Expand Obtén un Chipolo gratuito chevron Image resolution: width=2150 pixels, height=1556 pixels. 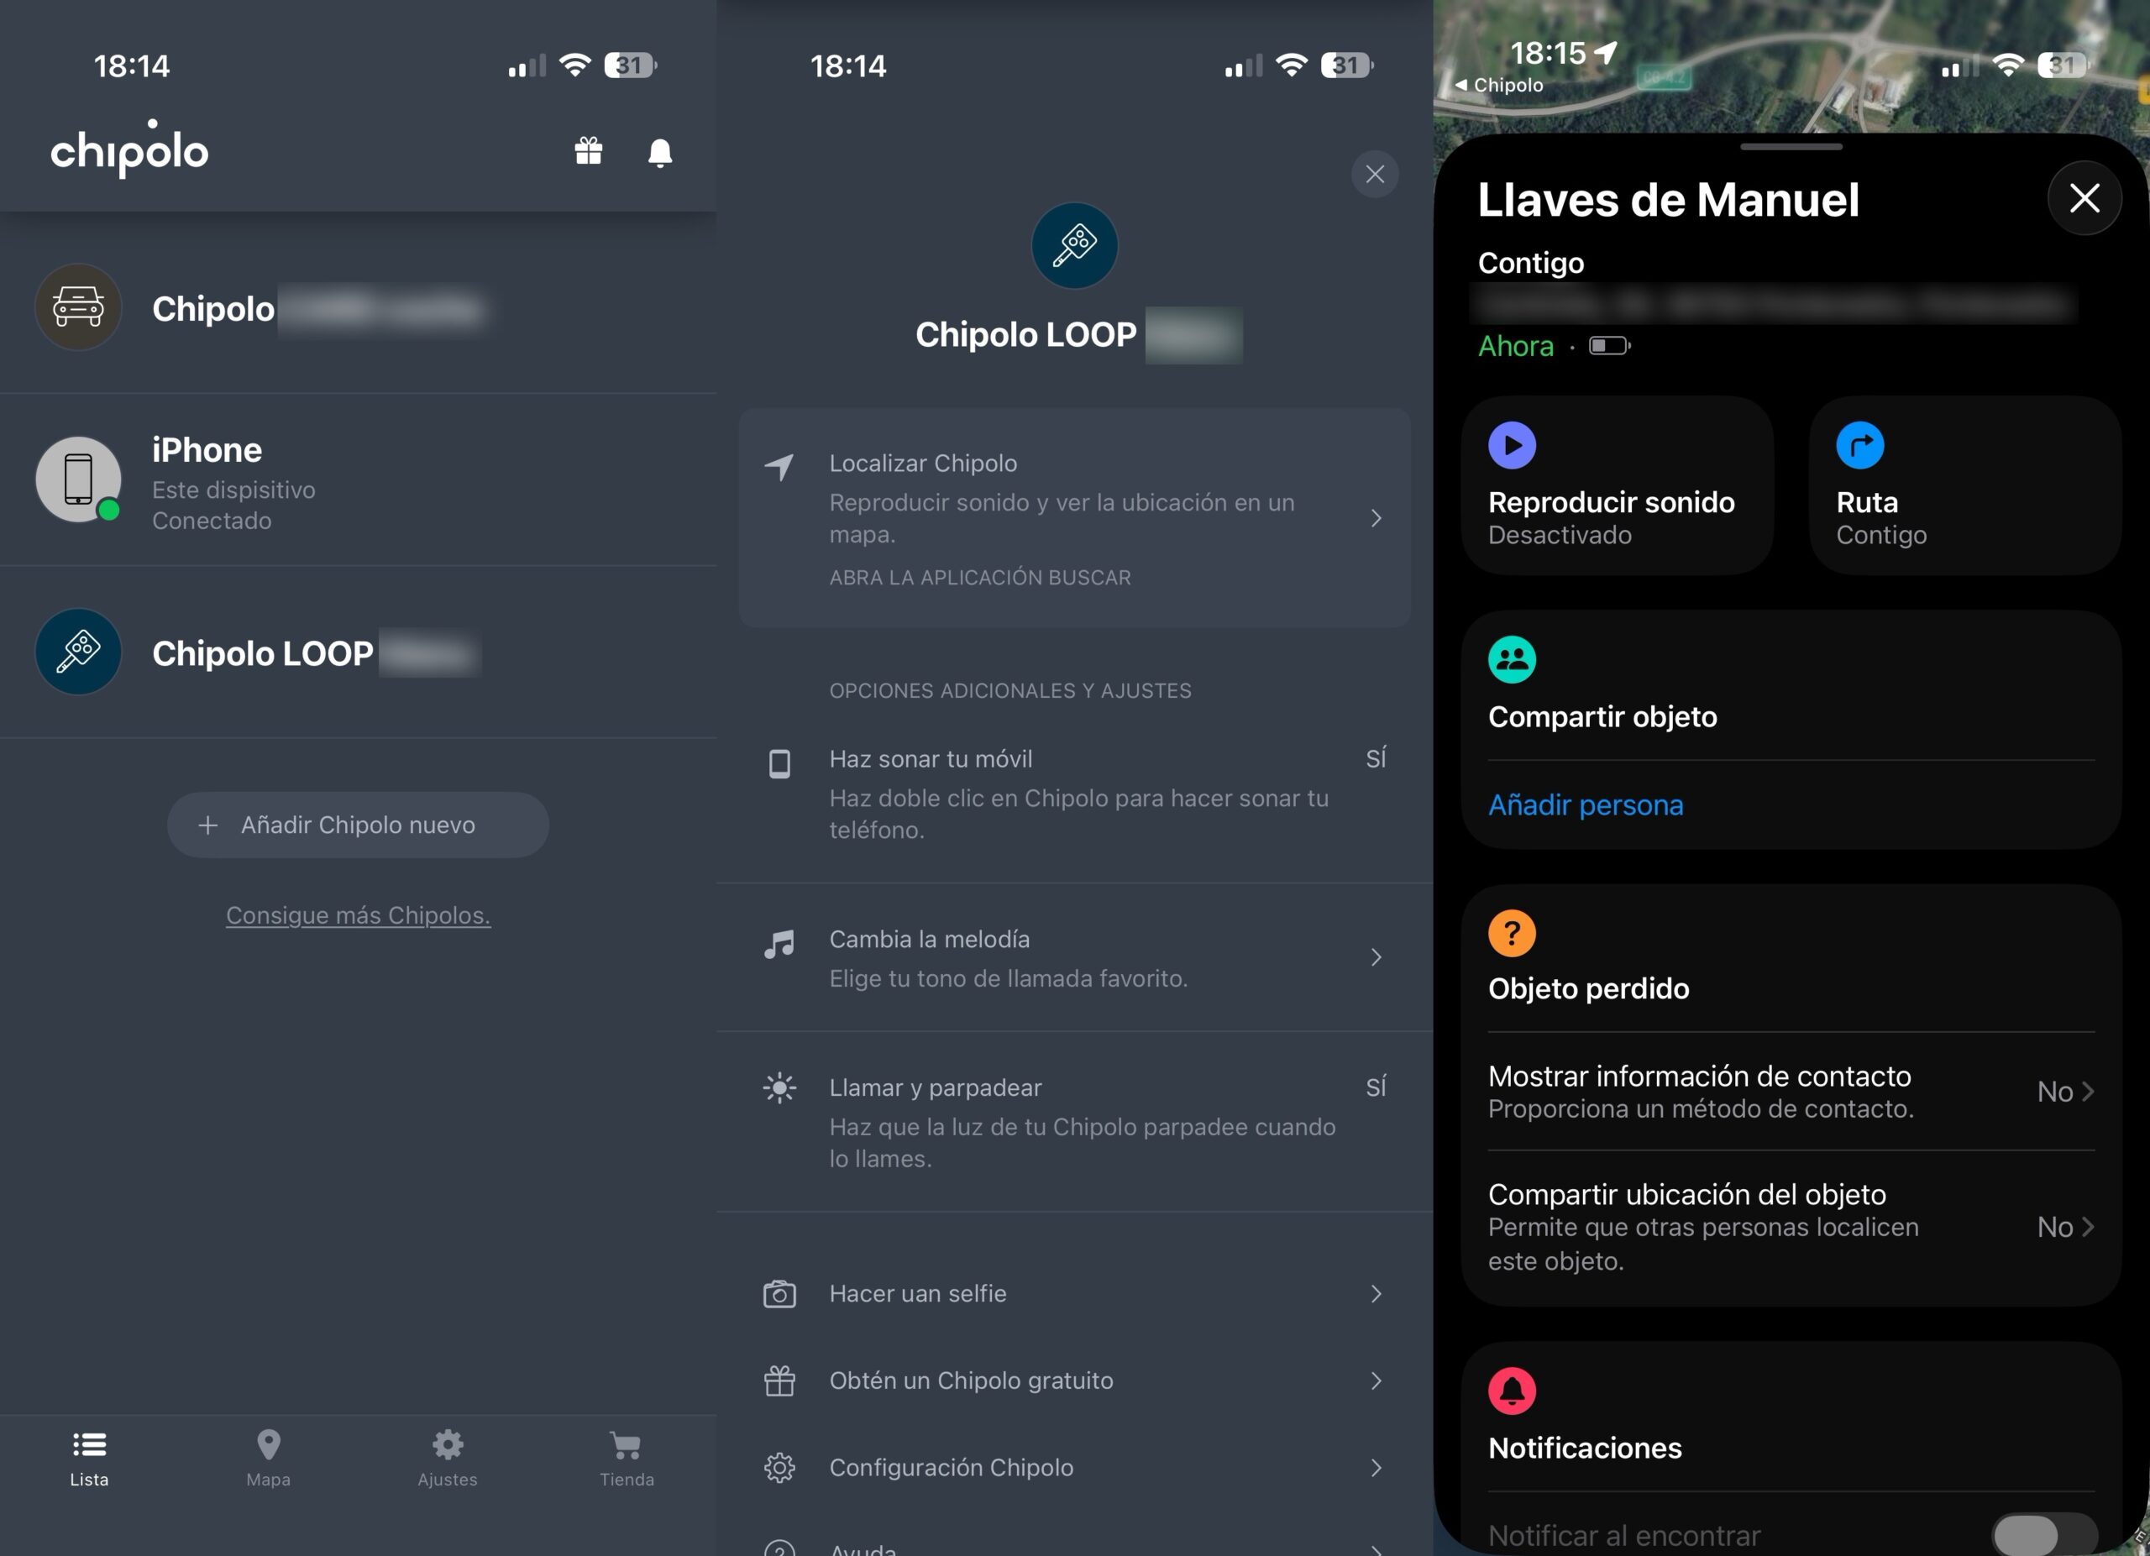click(1377, 1381)
